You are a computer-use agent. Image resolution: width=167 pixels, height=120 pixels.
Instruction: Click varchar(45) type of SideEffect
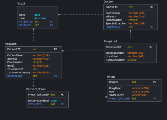pos(140,95)
